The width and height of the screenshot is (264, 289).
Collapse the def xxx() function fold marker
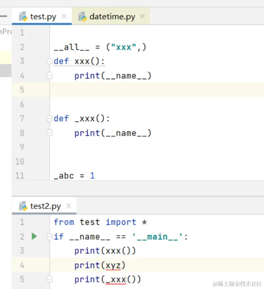[x=49, y=61]
